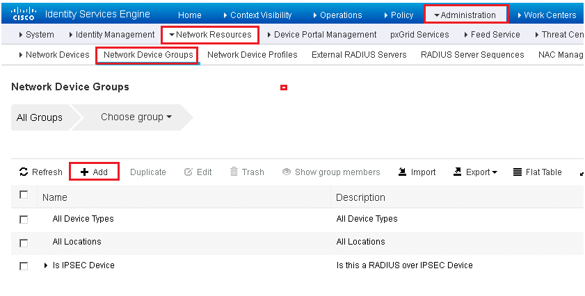
Task: Check the All Device Types row checkbox
Action: click(24, 220)
